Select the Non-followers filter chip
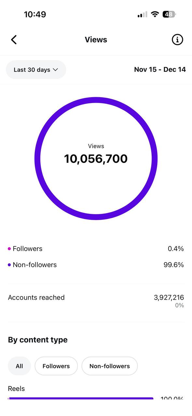The height and width of the screenshot is (416, 192). click(110, 366)
